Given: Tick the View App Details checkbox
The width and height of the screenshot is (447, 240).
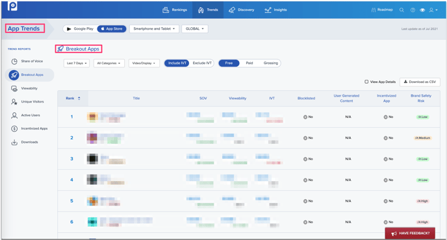Looking at the screenshot, I should pos(366,82).
